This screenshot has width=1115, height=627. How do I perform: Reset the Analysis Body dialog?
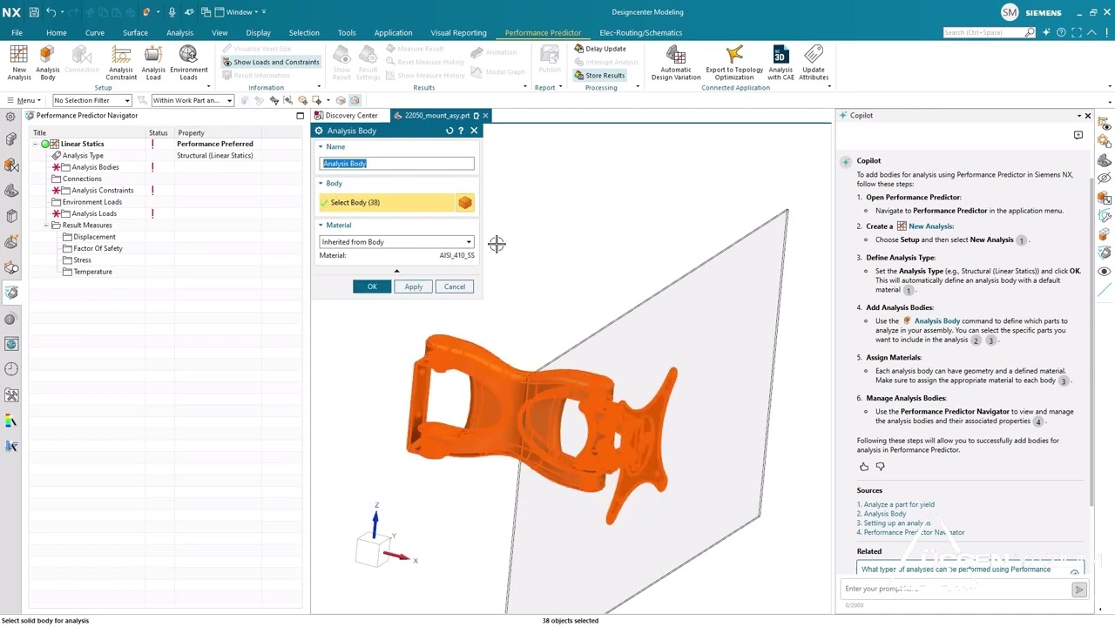449,131
